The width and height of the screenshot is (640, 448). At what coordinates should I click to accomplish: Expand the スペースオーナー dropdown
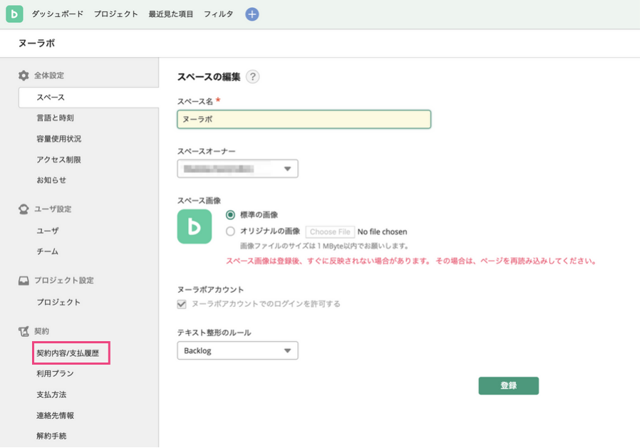(237, 169)
